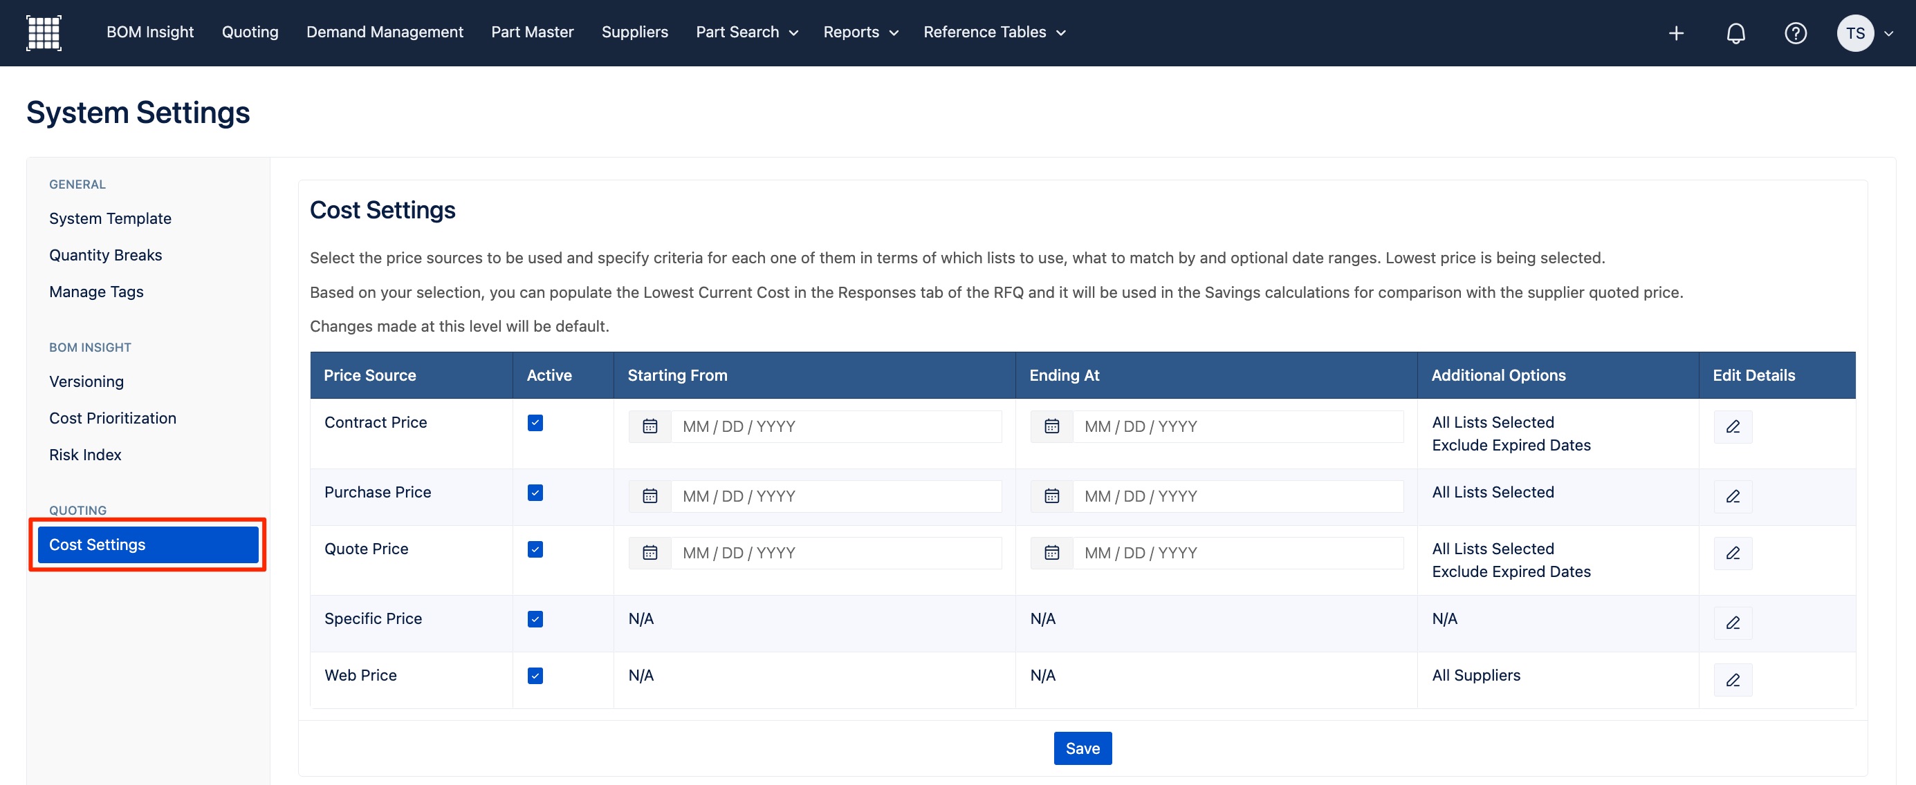The image size is (1916, 785).
Task: Open Part Master page
Action: coord(532,32)
